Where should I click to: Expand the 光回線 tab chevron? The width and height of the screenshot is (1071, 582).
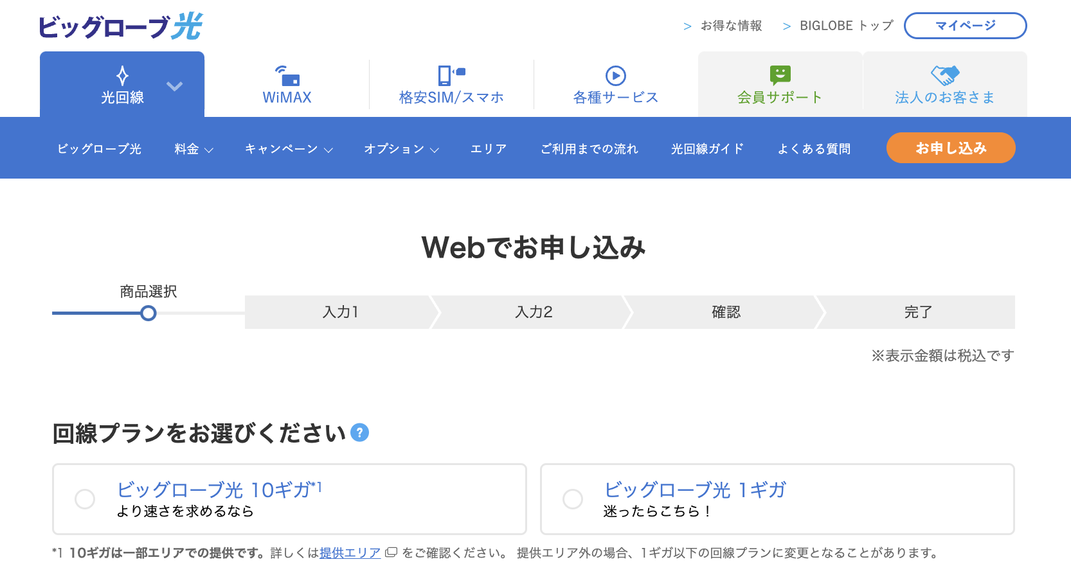click(175, 85)
